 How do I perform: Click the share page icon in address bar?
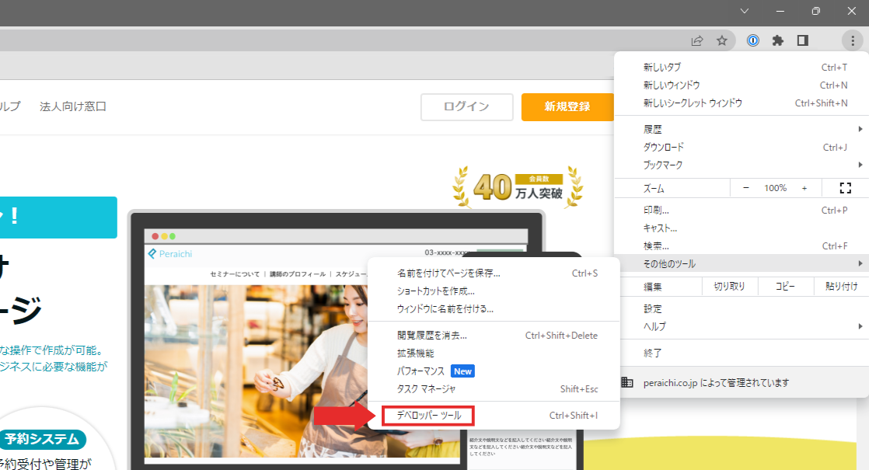[x=697, y=40]
